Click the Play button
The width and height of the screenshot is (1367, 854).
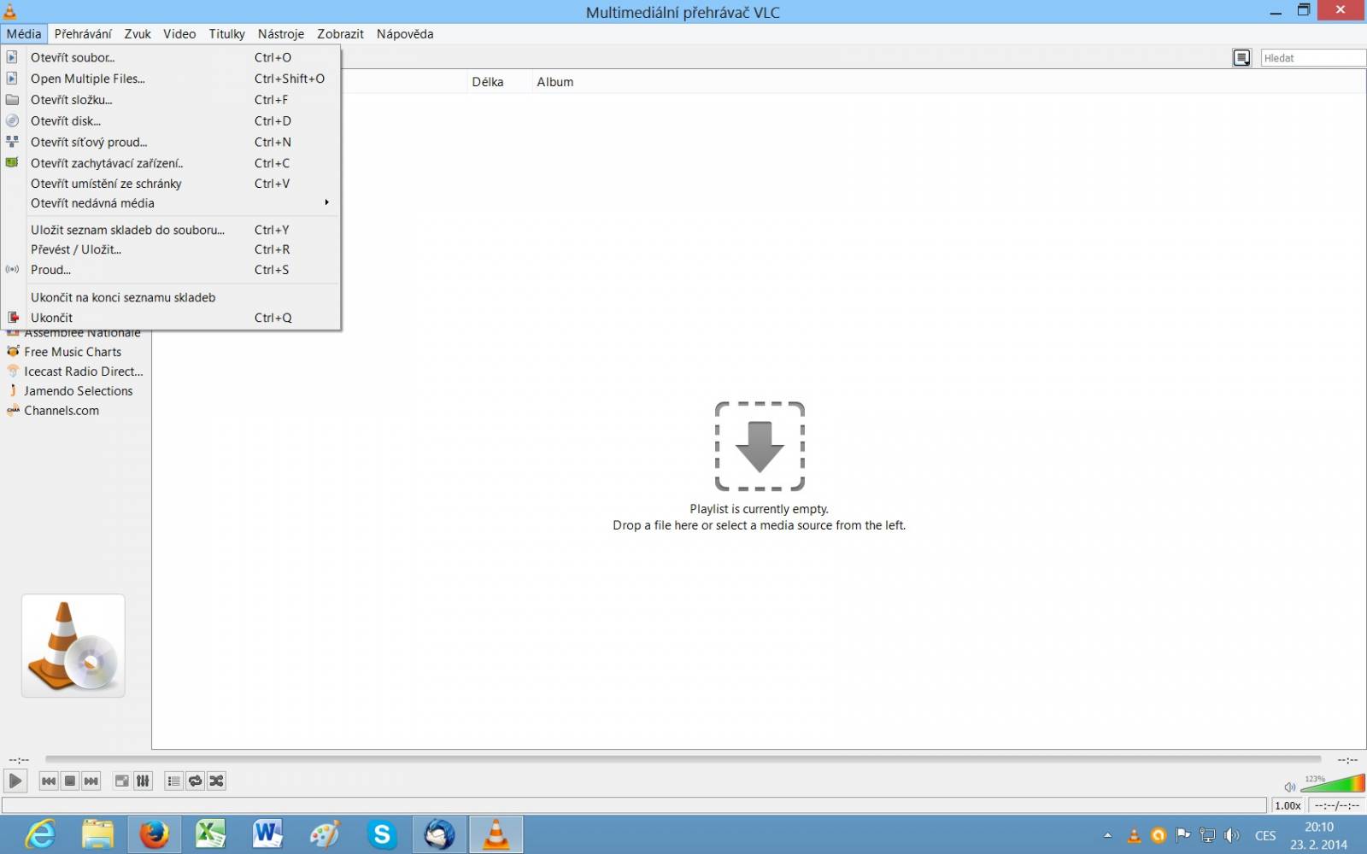[x=15, y=781]
